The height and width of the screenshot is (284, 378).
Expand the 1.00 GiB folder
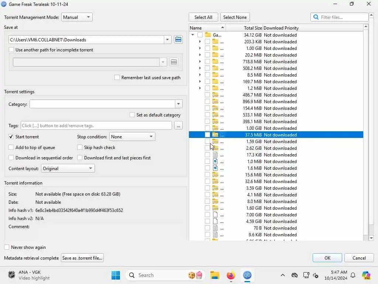200,48
